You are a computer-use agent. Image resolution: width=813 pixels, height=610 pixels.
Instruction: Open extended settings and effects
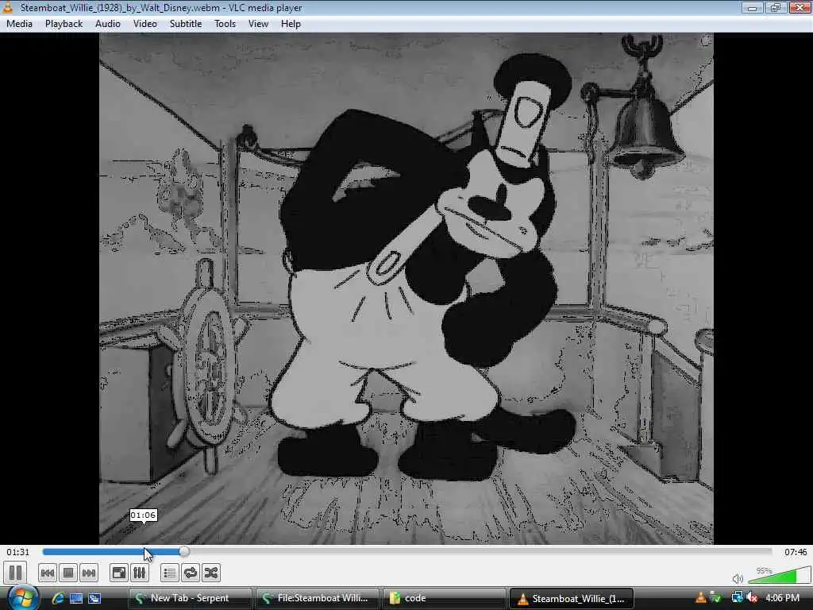tap(140, 573)
